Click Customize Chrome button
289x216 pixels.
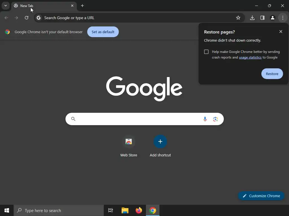[261, 196]
